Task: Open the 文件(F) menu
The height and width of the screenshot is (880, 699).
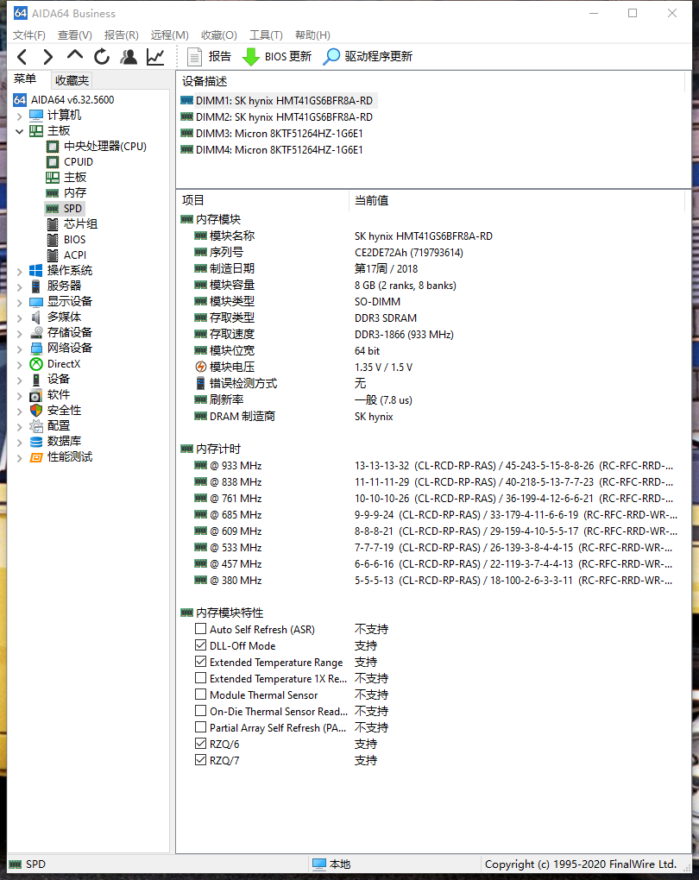Action: pyautogui.click(x=29, y=35)
